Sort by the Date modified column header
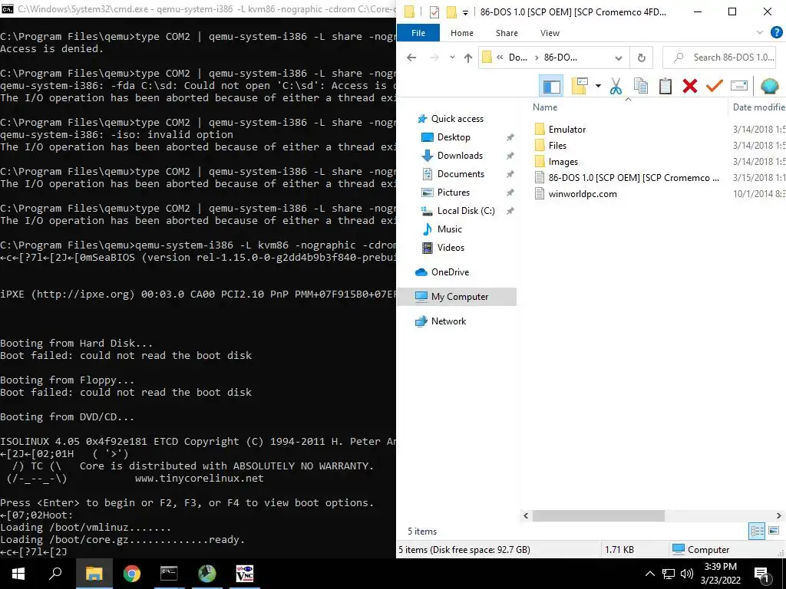 pyautogui.click(x=758, y=107)
